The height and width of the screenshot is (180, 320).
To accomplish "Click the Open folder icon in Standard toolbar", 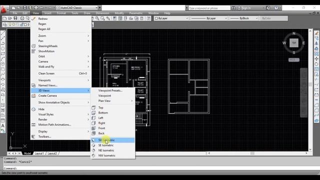I will (x=10, y=18).
